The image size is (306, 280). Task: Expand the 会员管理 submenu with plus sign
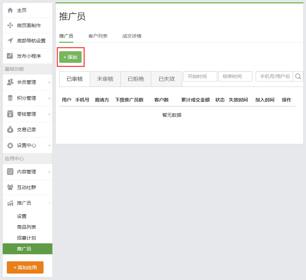click(x=49, y=82)
